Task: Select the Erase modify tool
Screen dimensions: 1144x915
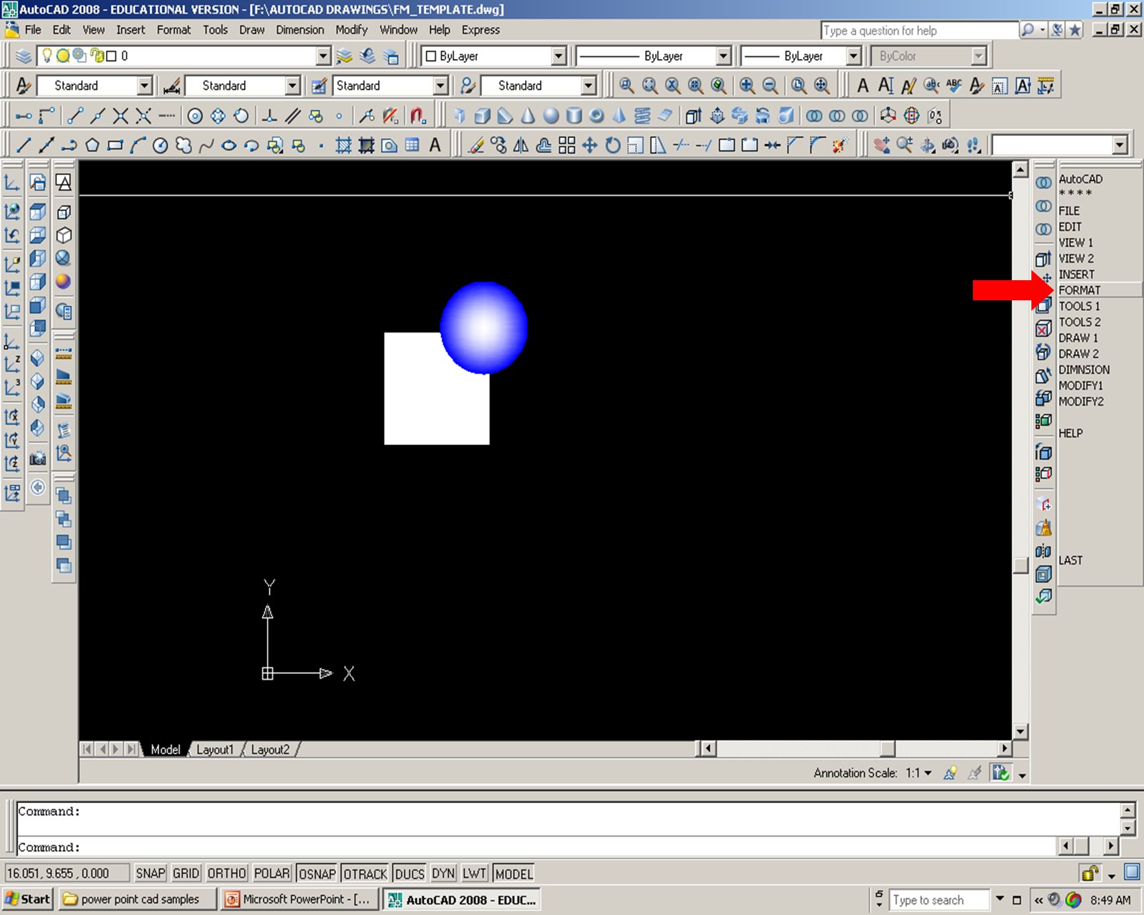Action: tap(475, 145)
